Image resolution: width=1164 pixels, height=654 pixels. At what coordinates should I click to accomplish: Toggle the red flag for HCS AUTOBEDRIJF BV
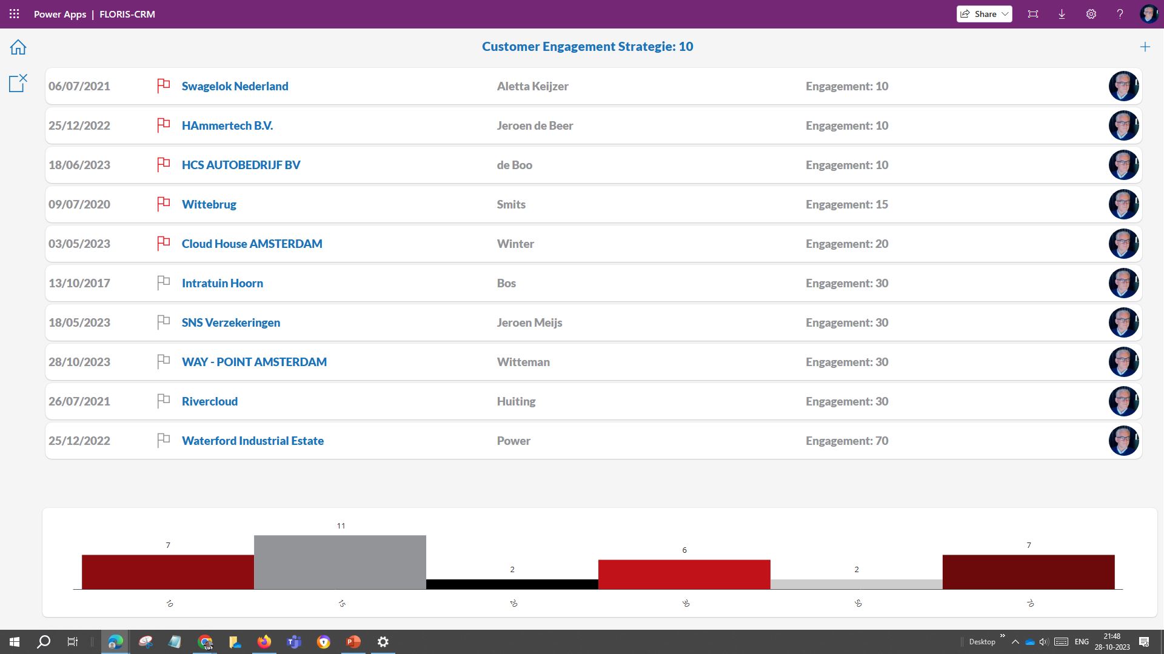tap(163, 165)
